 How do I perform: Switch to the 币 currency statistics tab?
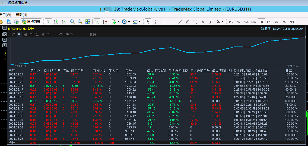click(x=49, y=35)
